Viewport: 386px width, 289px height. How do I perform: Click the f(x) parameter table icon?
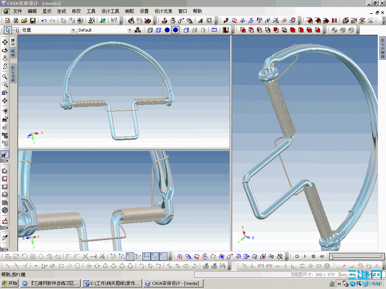coord(259,21)
